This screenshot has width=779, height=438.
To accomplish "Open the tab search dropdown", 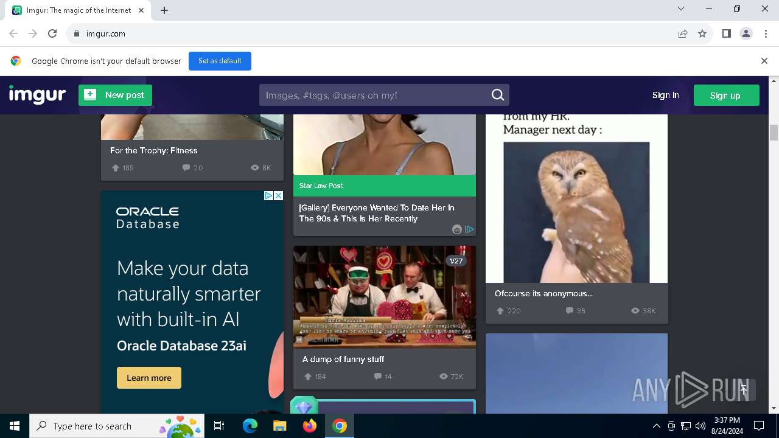I will (681, 9).
